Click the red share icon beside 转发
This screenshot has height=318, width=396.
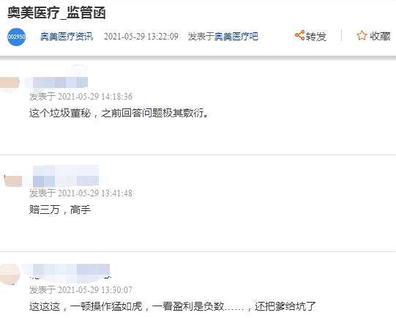pos(299,35)
